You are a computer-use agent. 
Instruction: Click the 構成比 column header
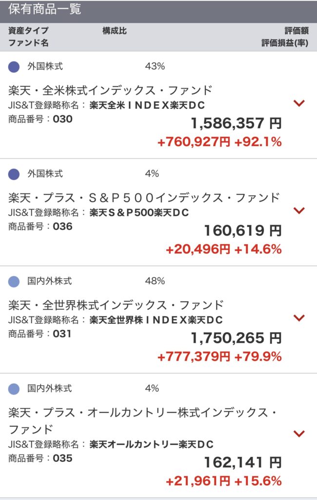point(115,31)
